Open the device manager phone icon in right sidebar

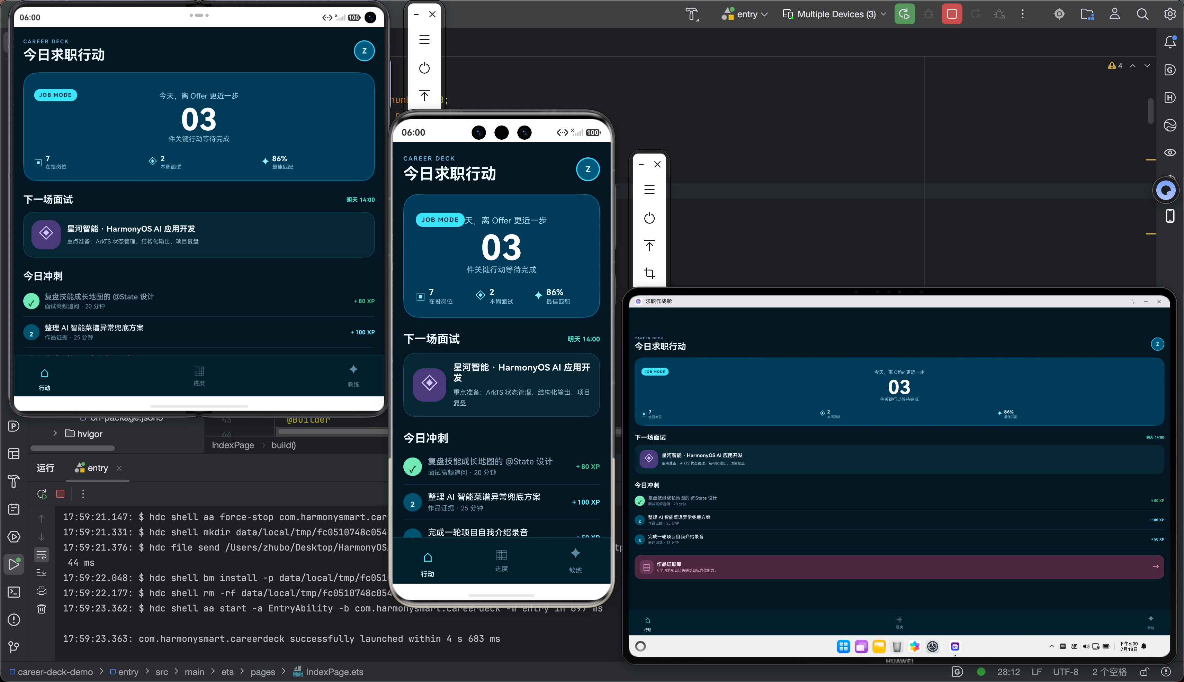click(1170, 216)
